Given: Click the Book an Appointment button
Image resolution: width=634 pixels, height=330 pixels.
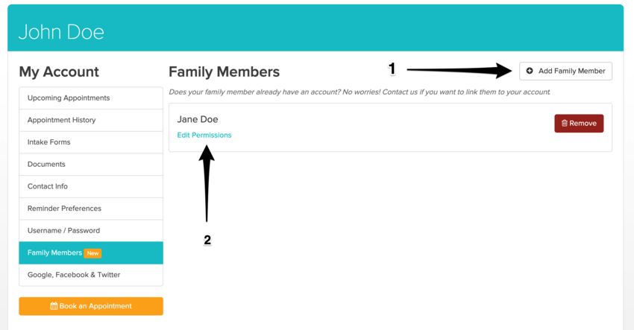Looking at the screenshot, I should click(x=91, y=306).
